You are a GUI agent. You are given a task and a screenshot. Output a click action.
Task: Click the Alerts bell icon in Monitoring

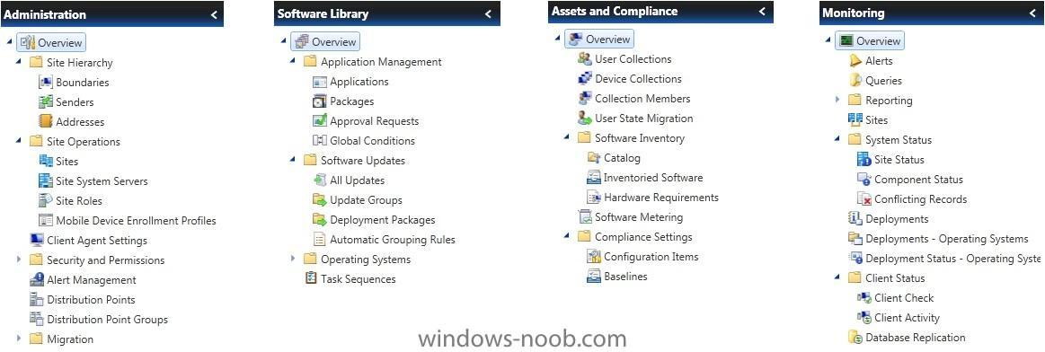[855, 60]
